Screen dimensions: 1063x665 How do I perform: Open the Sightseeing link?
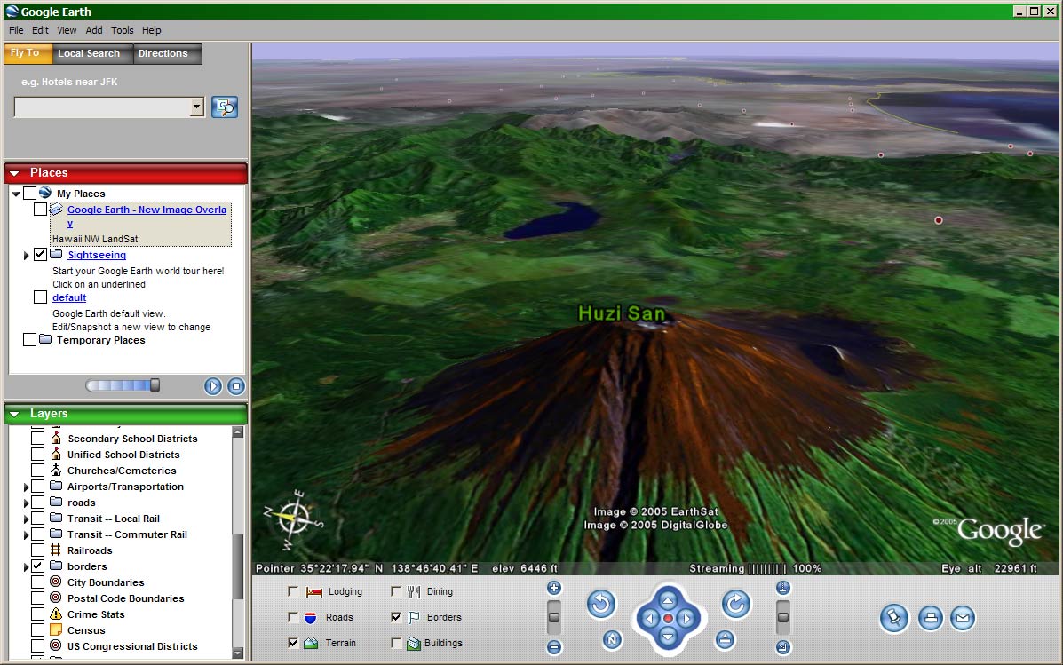pos(97,255)
